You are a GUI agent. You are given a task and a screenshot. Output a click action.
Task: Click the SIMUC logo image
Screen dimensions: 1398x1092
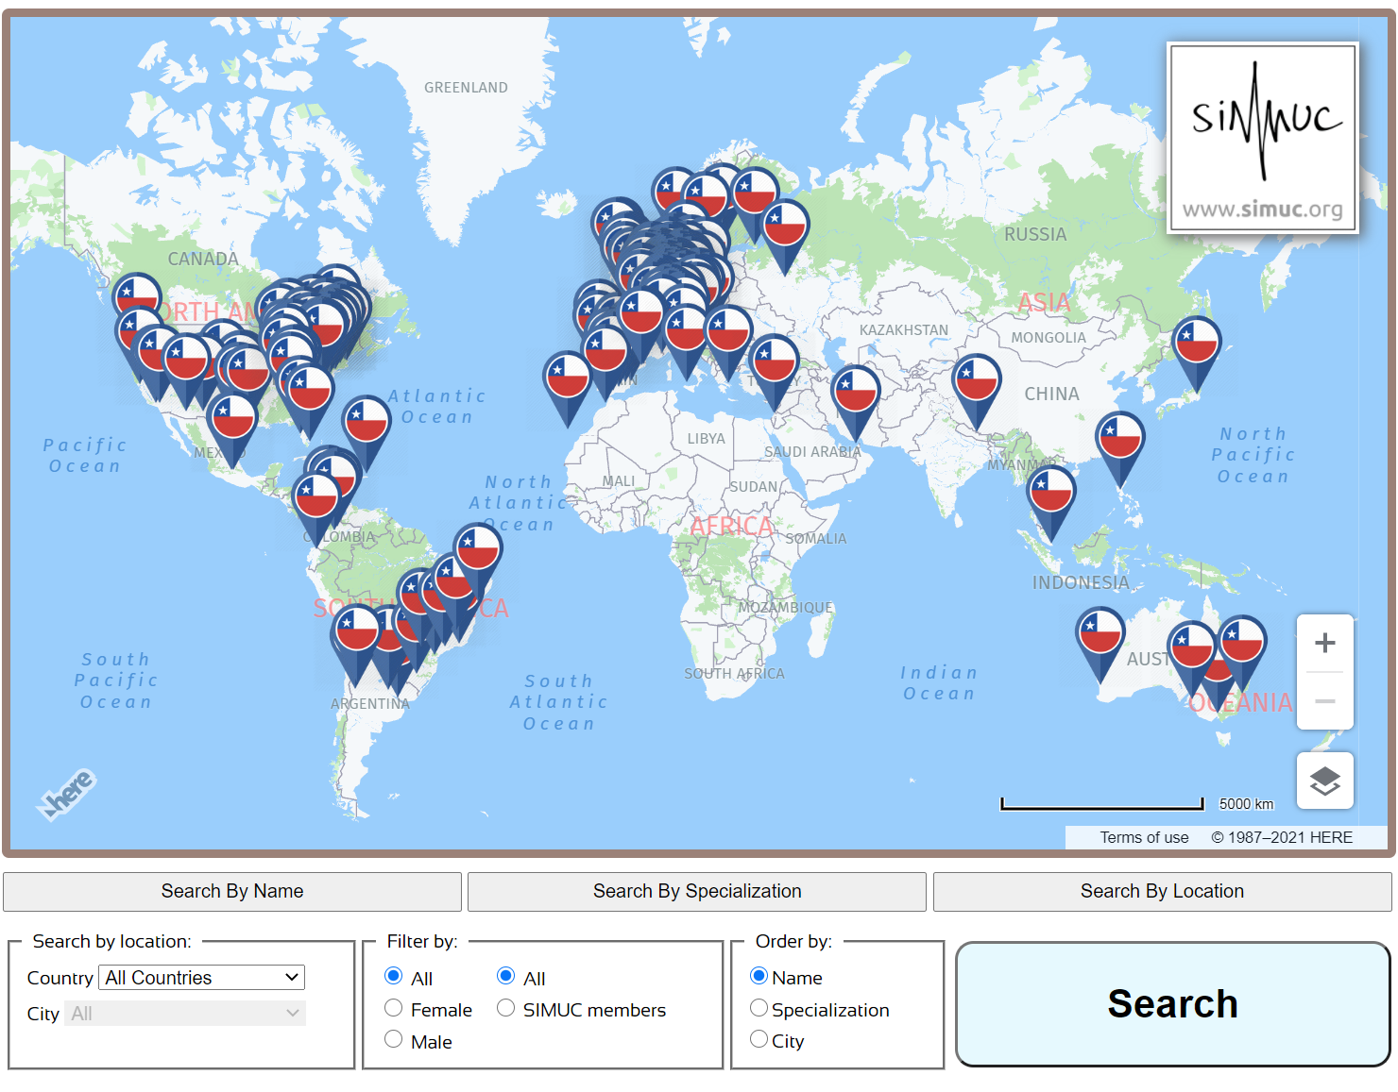(1263, 138)
